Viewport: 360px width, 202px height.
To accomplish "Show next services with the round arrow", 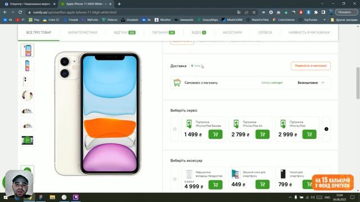I will tap(326, 129).
